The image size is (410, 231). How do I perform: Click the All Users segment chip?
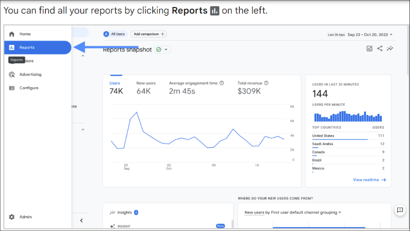pos(115,34)
